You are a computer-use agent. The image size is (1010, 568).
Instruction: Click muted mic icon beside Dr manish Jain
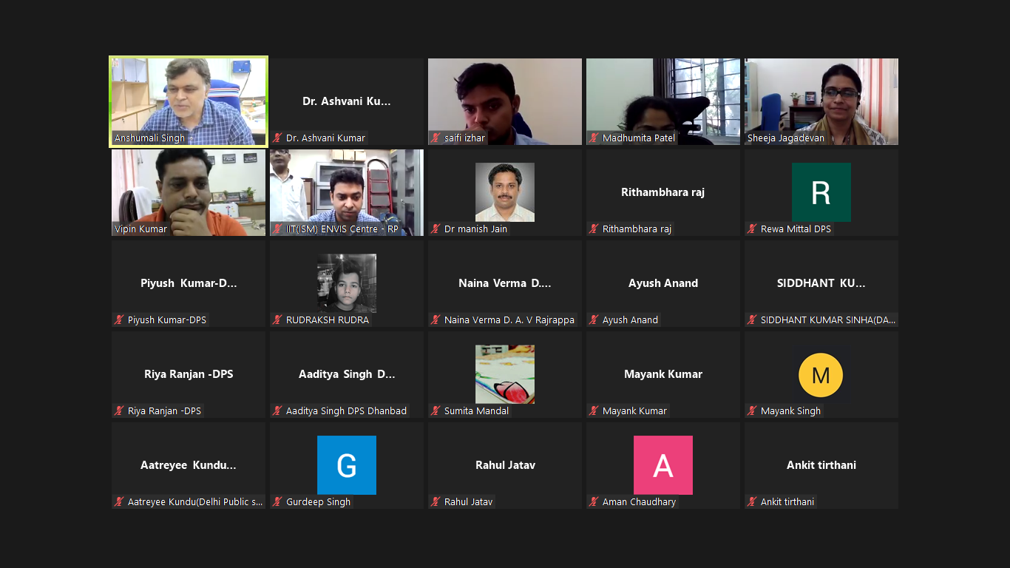(x=435, y=229)
